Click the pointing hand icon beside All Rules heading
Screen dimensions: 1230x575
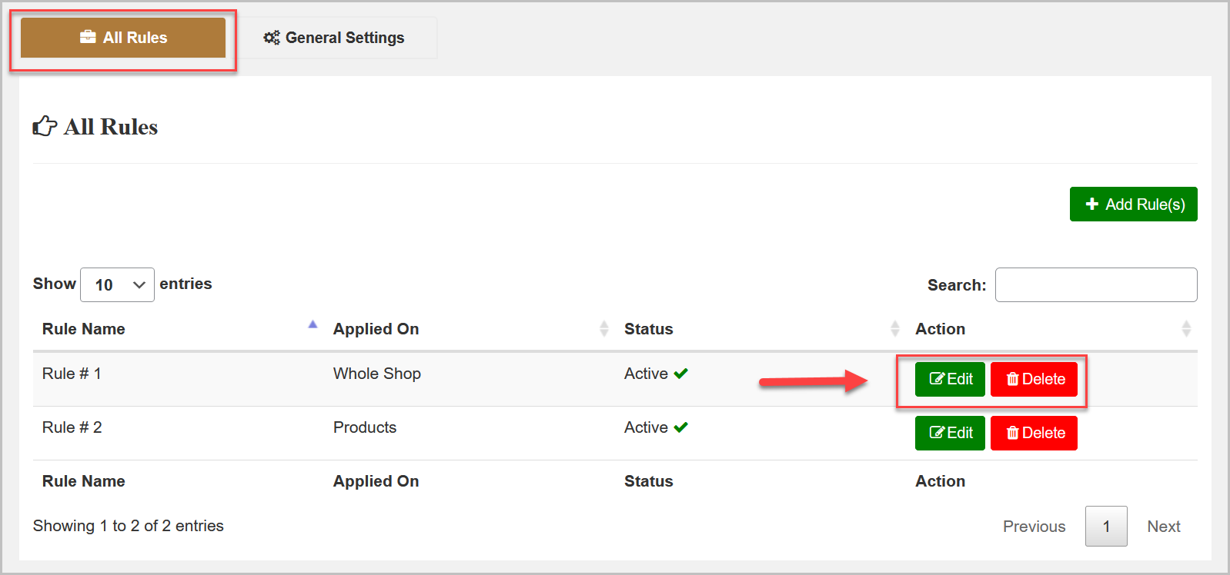45,126
